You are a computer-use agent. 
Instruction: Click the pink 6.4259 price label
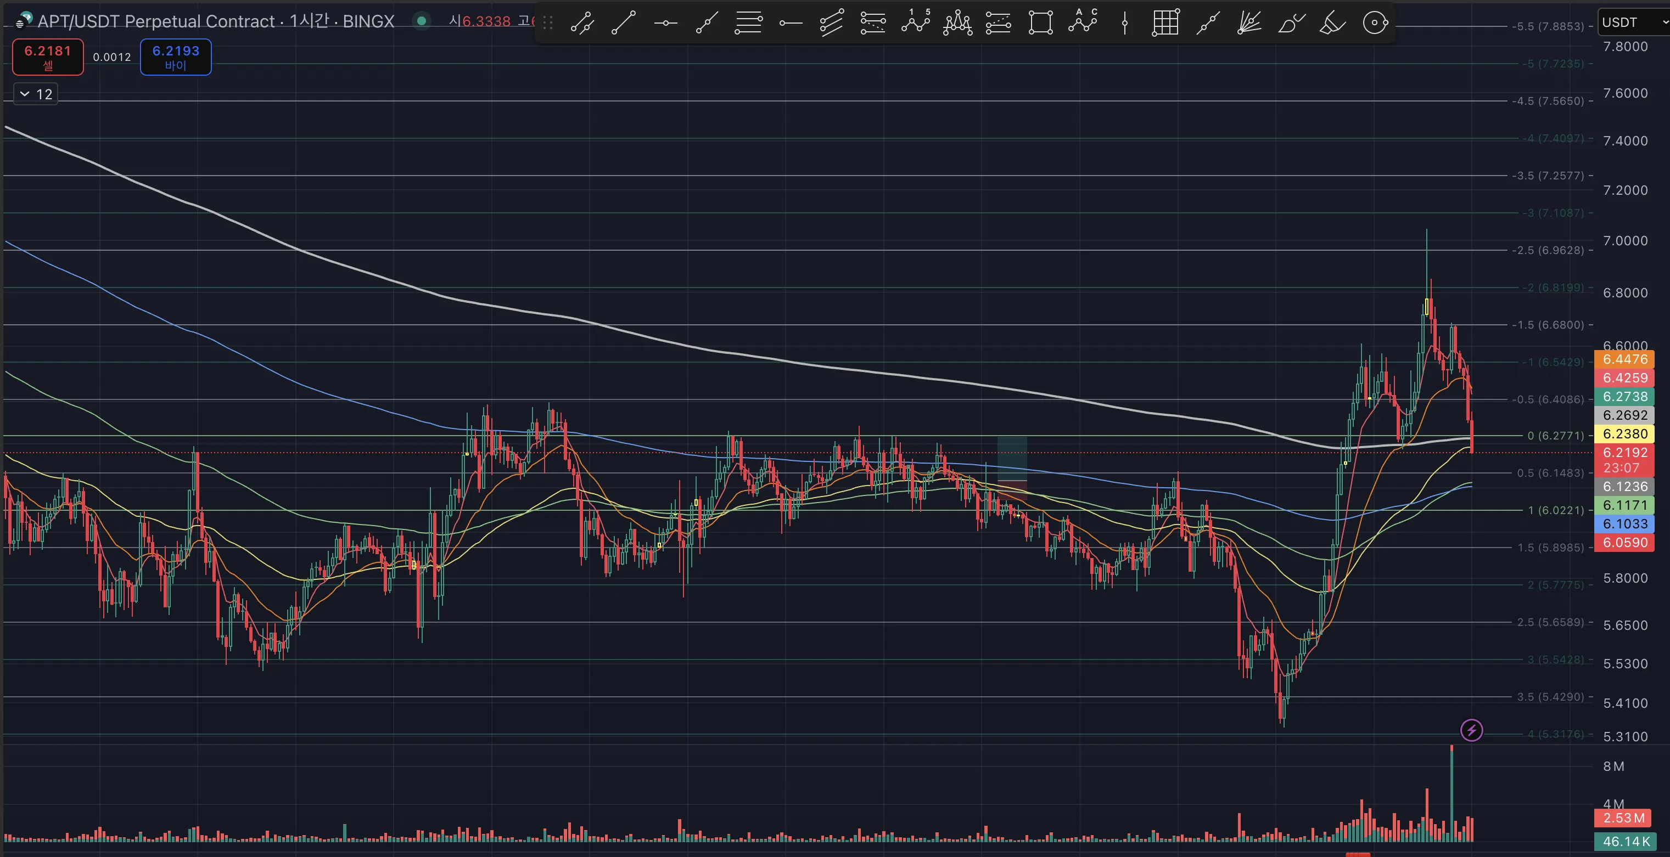[1624, 377]
